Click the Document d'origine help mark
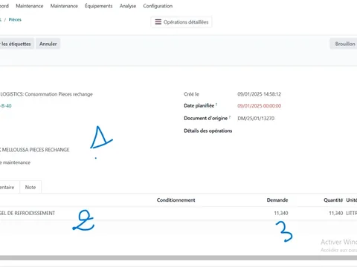The height and width of the screenshot is (267, 357). tap(230, 117)
